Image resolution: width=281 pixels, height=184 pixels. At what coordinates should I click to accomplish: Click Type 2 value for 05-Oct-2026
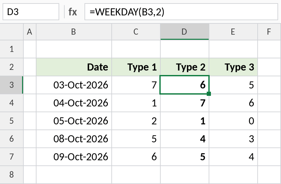(x=185, y=121)
